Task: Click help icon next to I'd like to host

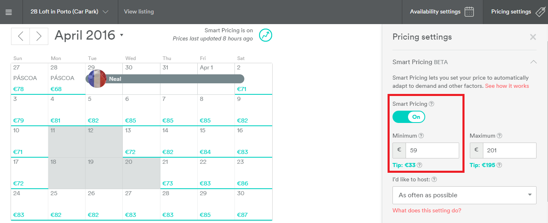Action: pos(434,179)
